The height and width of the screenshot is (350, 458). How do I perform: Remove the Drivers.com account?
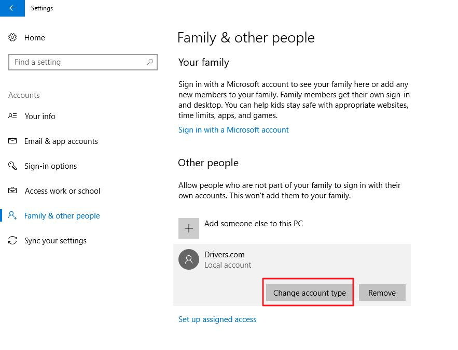(x=382, y=293)
